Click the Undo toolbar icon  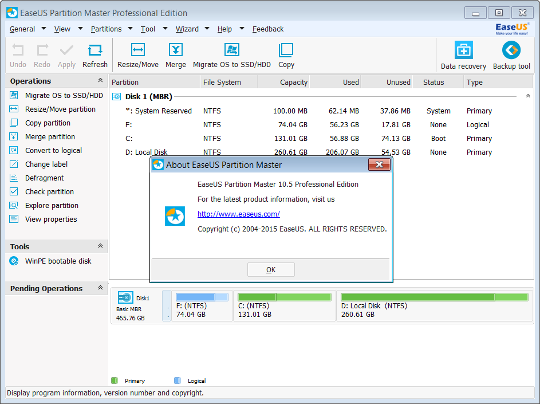tap(18, 50)
